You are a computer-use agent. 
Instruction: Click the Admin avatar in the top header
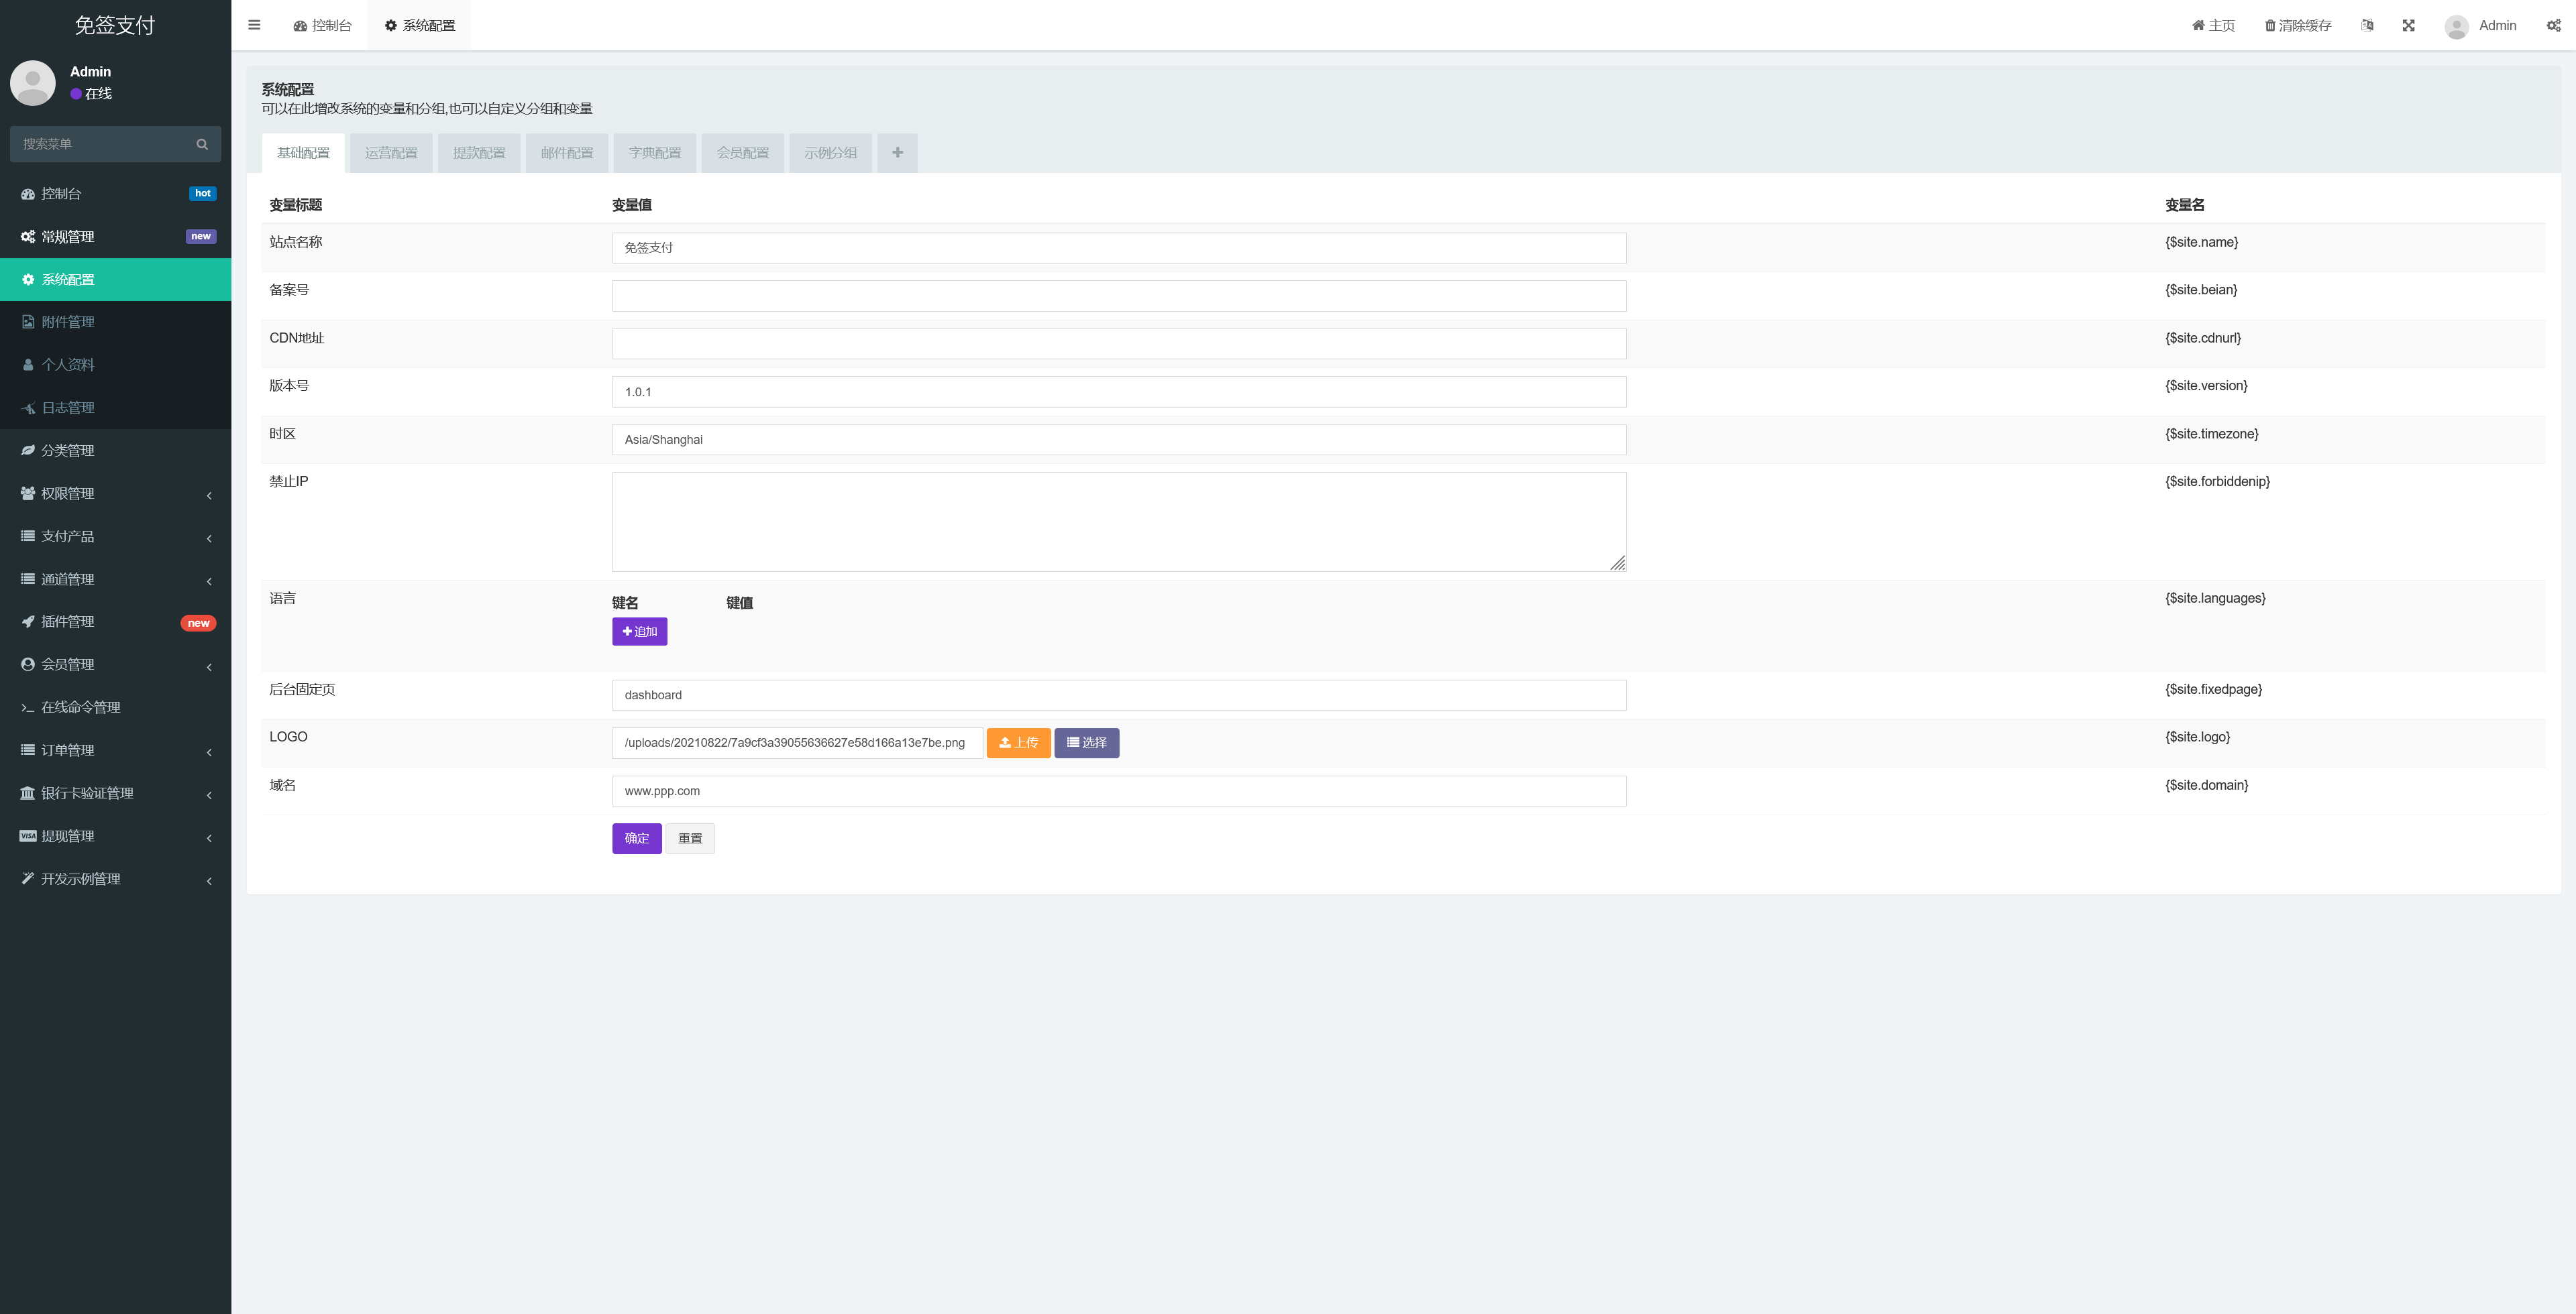click(2456, 27)
